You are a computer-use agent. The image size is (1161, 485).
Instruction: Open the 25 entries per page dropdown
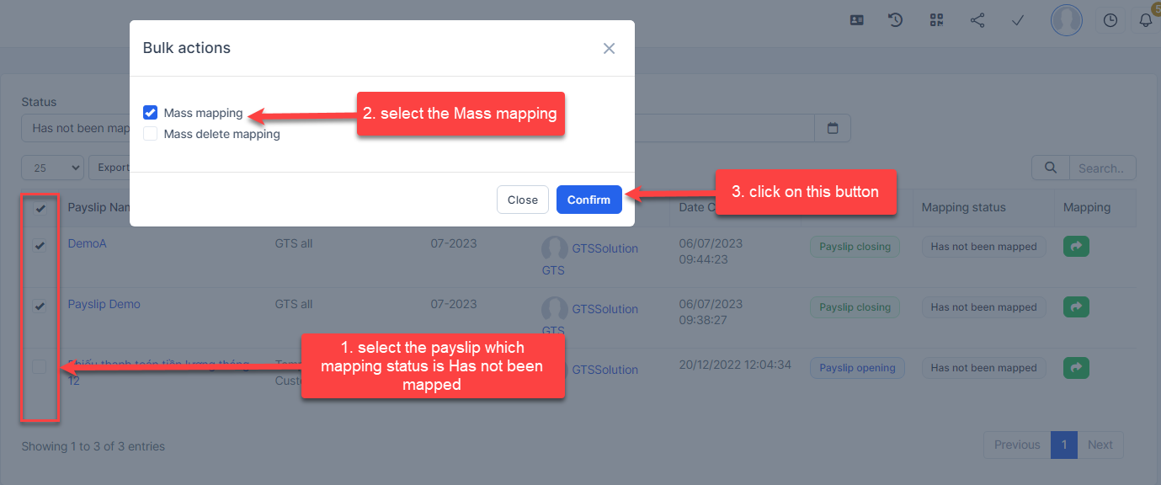pyautogui.click(x=52, y=168)
